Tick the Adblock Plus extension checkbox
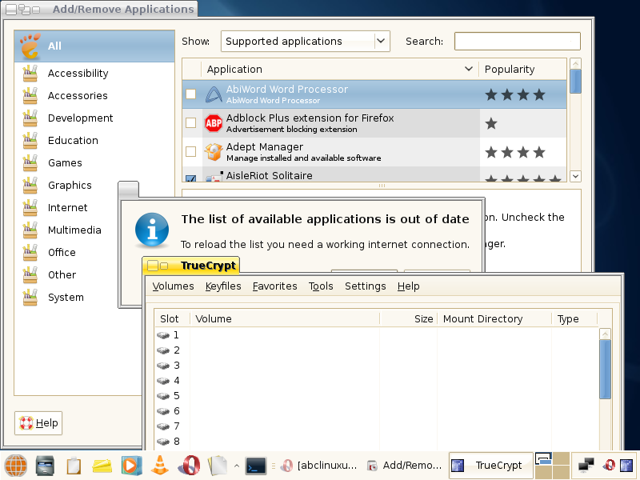Screen dimensions: 640x480 (x=190, y=123)
